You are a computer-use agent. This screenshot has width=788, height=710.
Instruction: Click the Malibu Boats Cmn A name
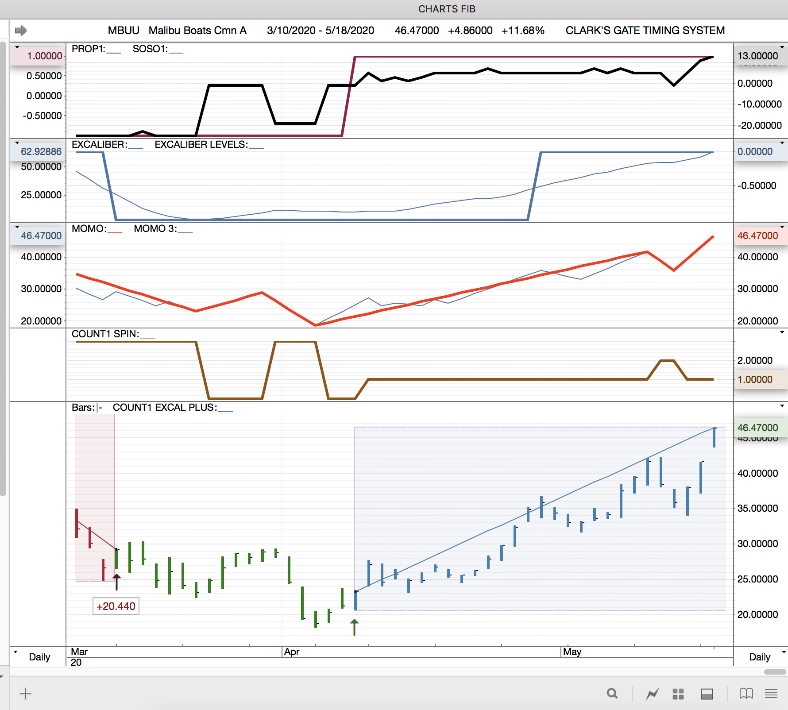197,31
